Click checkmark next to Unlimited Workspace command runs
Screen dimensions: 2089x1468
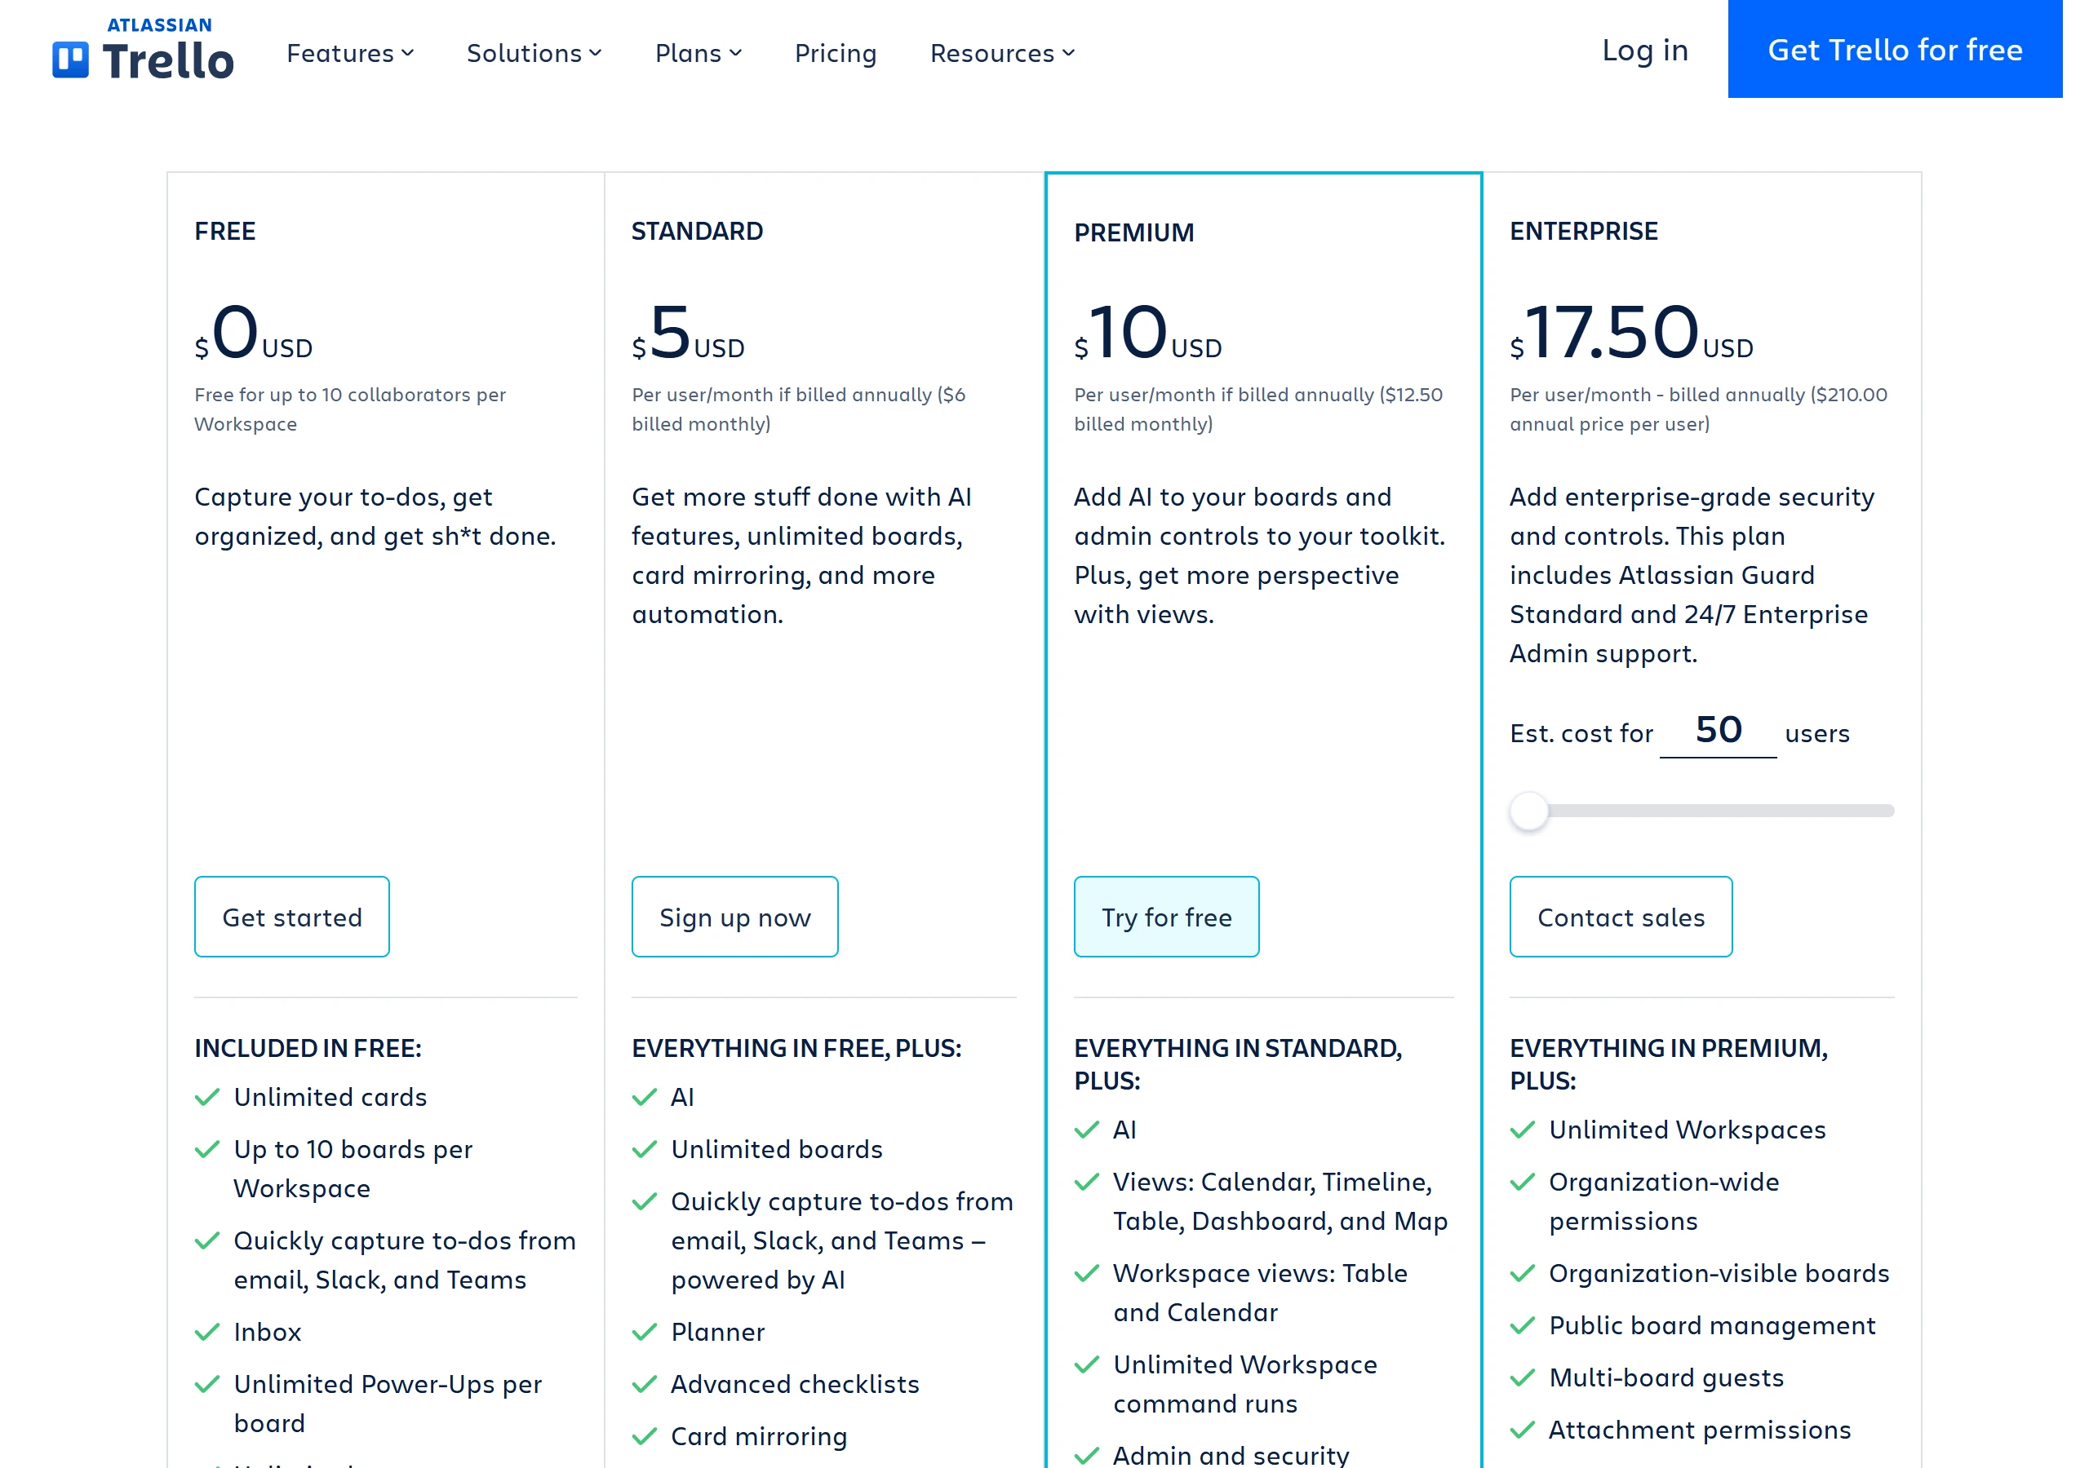pos(1087,1365)
